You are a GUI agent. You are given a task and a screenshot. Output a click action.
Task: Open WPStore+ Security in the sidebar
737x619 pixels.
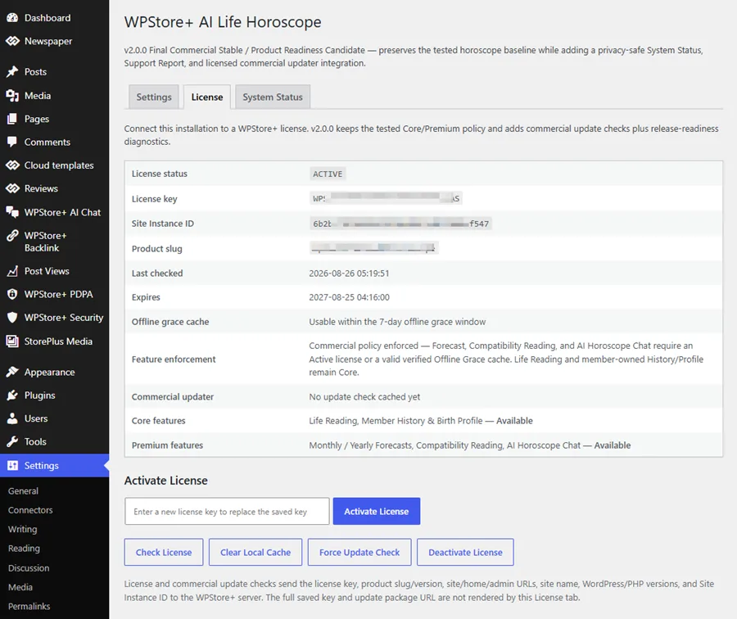point(55,318)
